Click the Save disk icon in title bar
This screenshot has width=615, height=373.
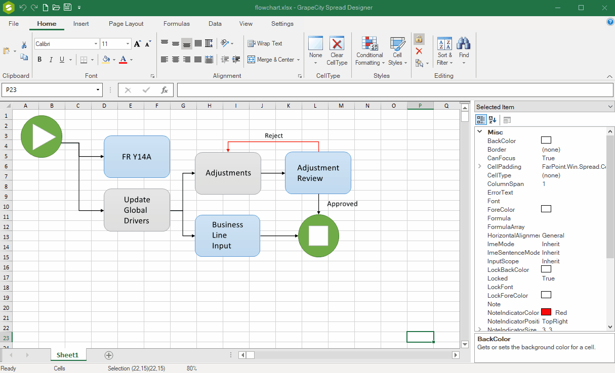pyautogui.click(x=68, y=8)
